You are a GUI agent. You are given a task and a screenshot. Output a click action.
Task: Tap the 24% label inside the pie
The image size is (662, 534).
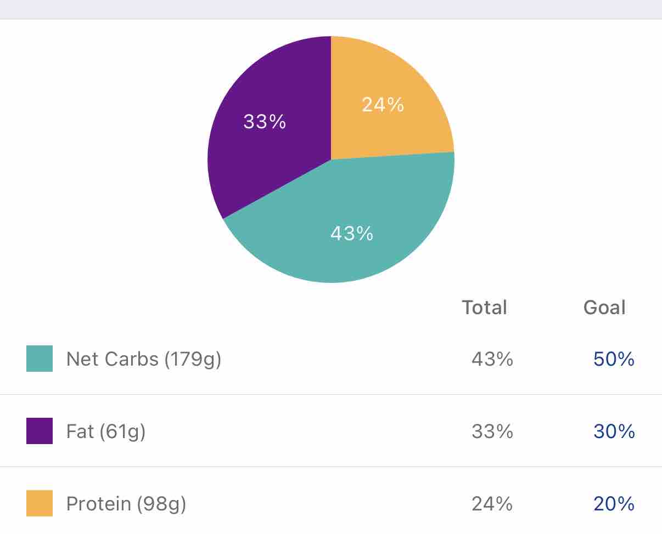click(x=383, y=104)
